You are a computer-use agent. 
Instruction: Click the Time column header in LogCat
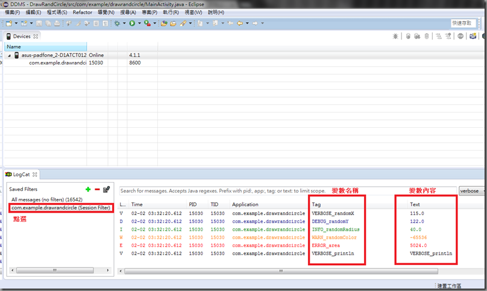tap(158, 204)
